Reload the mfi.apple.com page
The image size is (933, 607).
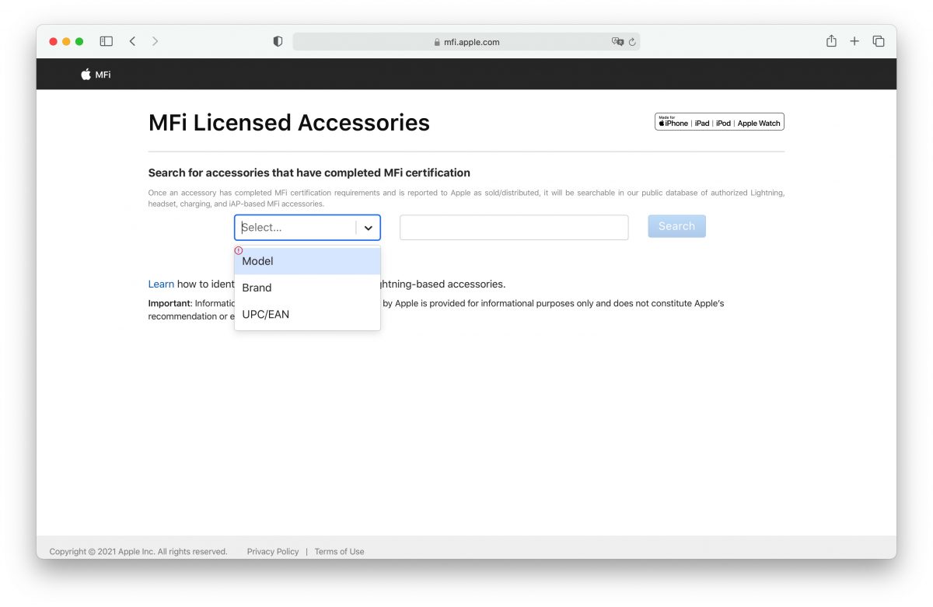tap(632, 42)
